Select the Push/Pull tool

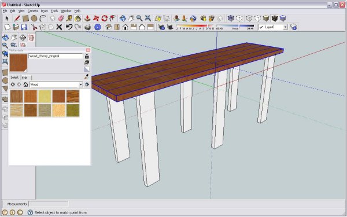pyautogui.click(x=88, y=19)
